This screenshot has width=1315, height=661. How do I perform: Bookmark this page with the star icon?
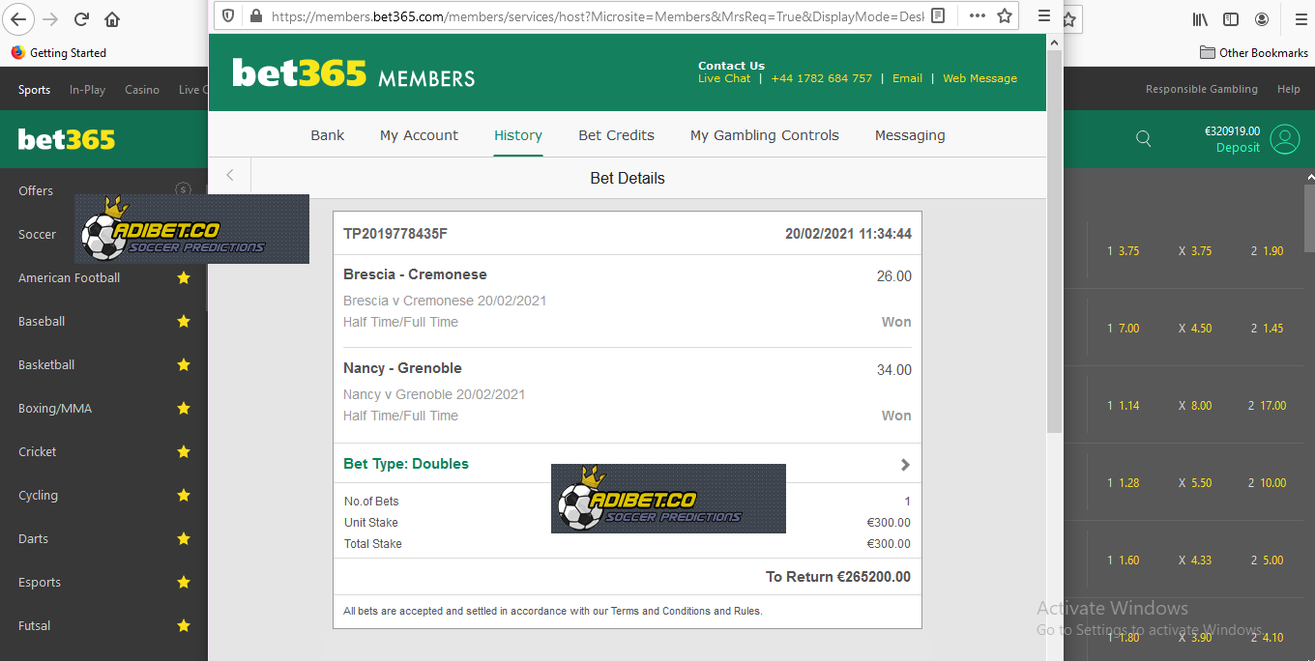point(1005,15)
